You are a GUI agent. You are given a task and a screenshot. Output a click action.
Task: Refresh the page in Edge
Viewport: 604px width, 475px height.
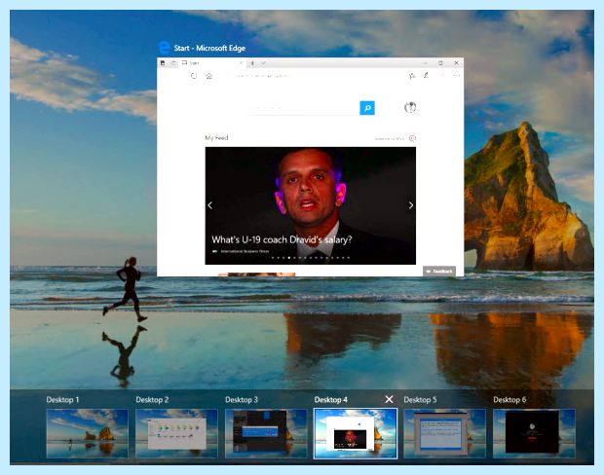tap(194, 76)
